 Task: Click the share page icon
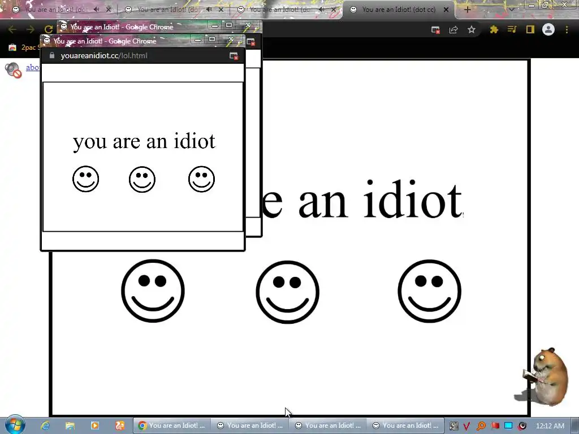[x=453, y=30]
